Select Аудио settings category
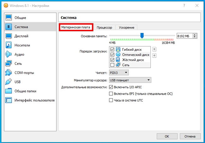 30,54
